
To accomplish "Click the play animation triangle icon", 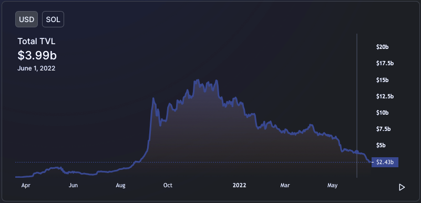I will pyautogui.click(x=402, y=187).
